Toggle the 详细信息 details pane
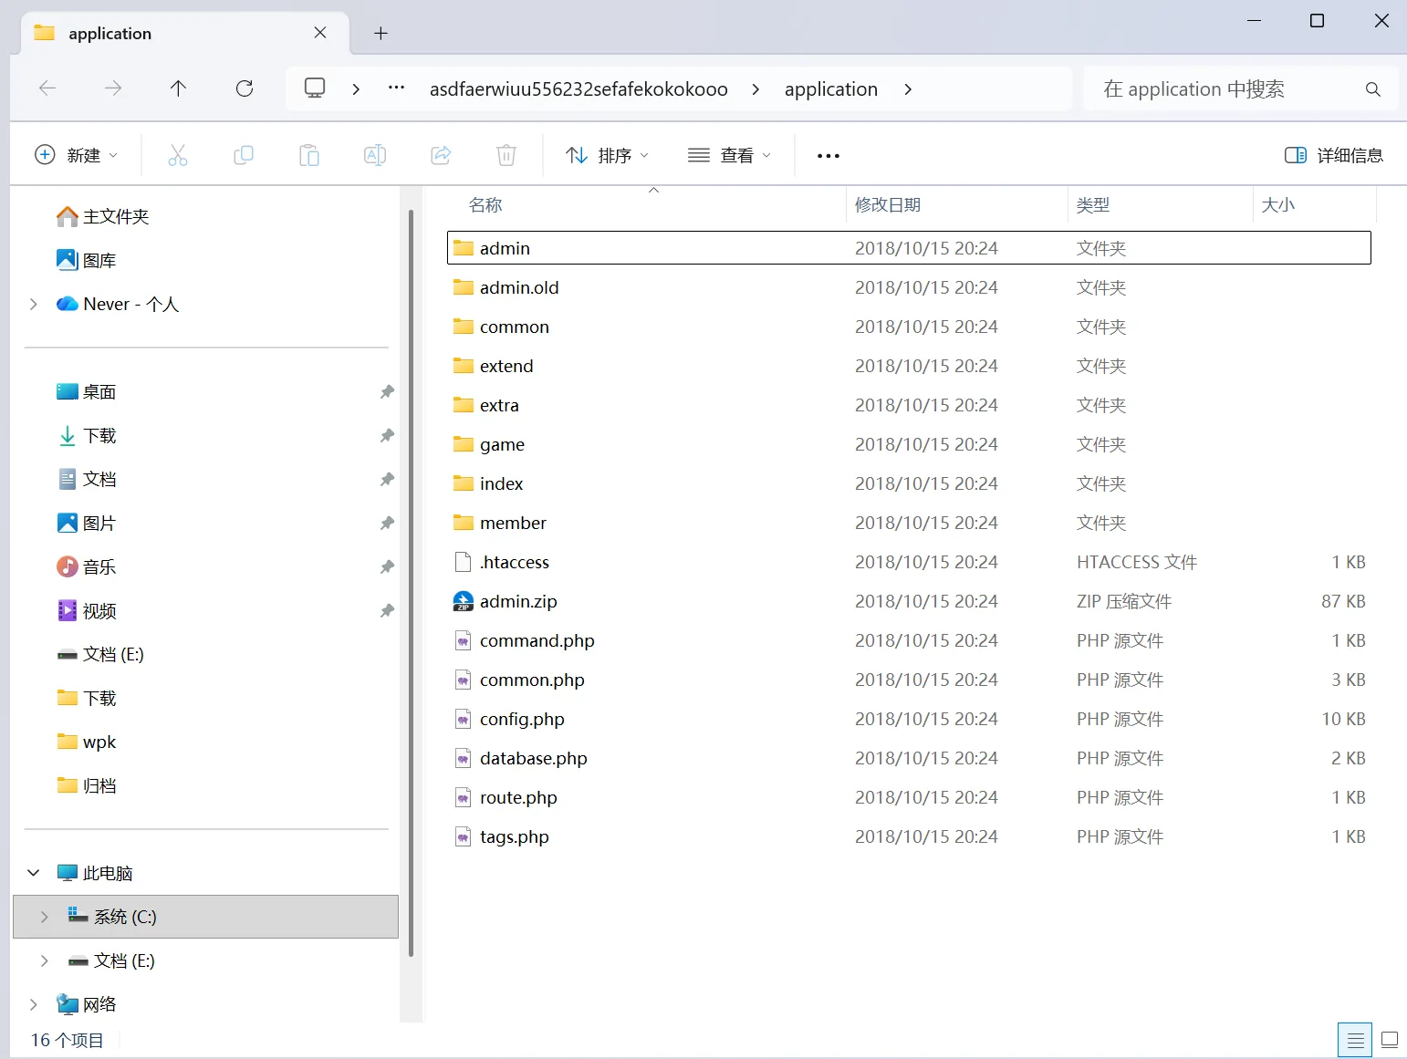Image resolution: width=1407 pixels, height=1059 pixels. [1334, 155]
